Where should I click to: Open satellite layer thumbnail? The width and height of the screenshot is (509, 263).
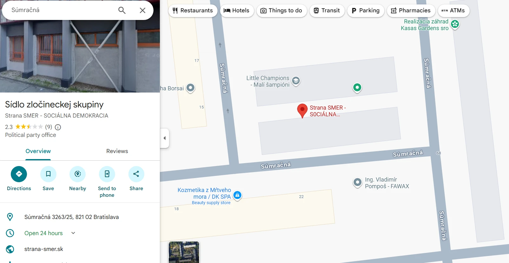[x=184, y=252]
